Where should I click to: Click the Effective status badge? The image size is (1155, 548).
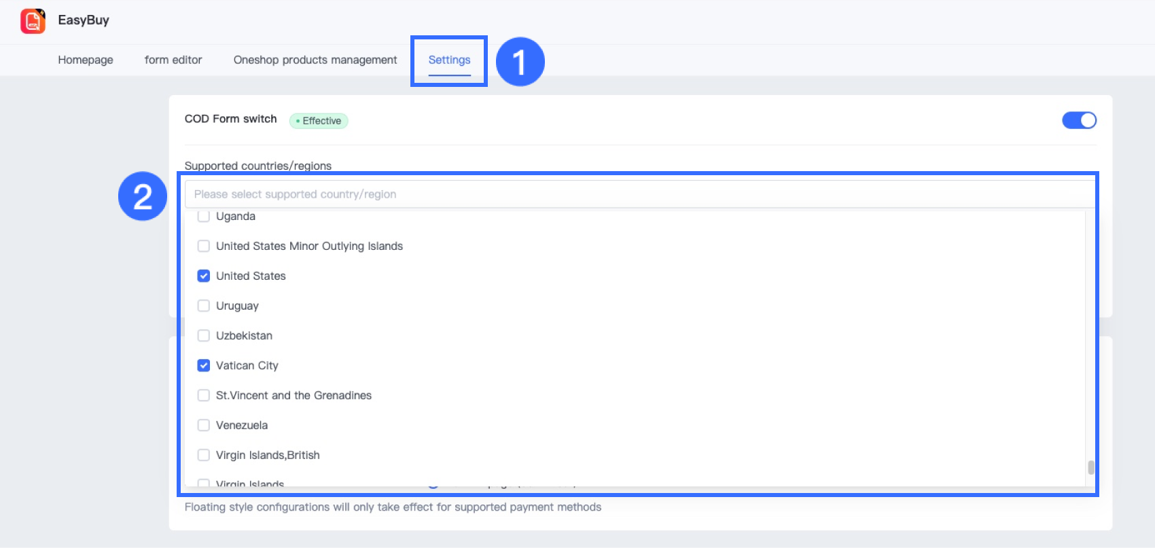(x=319, y=121)
